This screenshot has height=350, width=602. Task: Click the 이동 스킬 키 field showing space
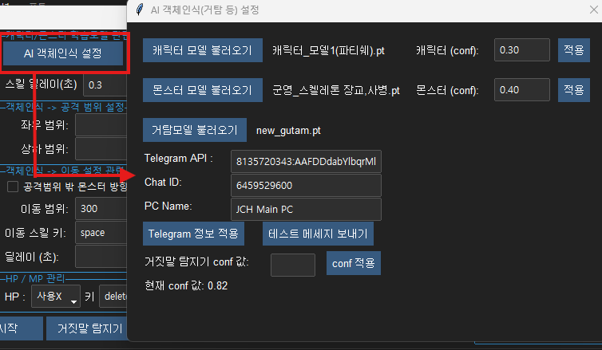pyautogui.click(x=101, y=232)
